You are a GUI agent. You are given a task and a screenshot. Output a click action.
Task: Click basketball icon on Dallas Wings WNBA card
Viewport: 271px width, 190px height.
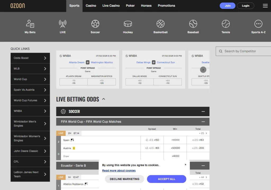tap(127, 56)
